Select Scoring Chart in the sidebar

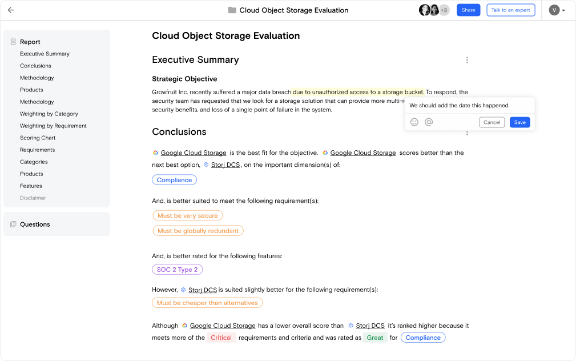38,138
